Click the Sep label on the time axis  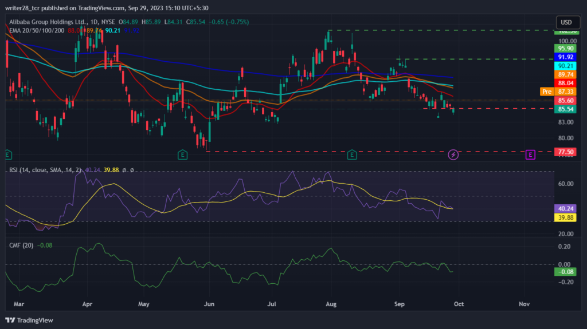400,304
